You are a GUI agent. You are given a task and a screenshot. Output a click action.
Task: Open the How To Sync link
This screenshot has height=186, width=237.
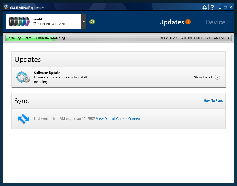click(213, 101)
